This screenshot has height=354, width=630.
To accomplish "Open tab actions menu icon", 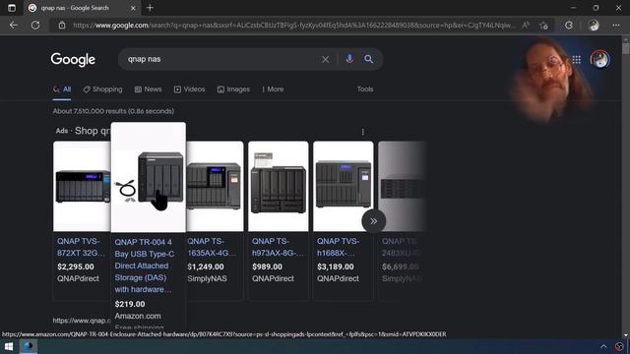I will click(x=12, y=8).
